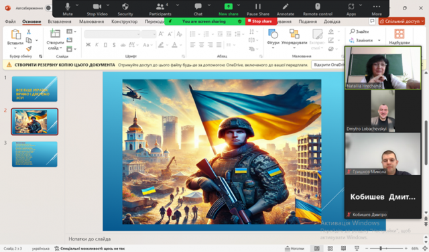This screenshot has width=429, height=252.
Task: Toggle strikethrough formatting
Action: pos(123,45)
